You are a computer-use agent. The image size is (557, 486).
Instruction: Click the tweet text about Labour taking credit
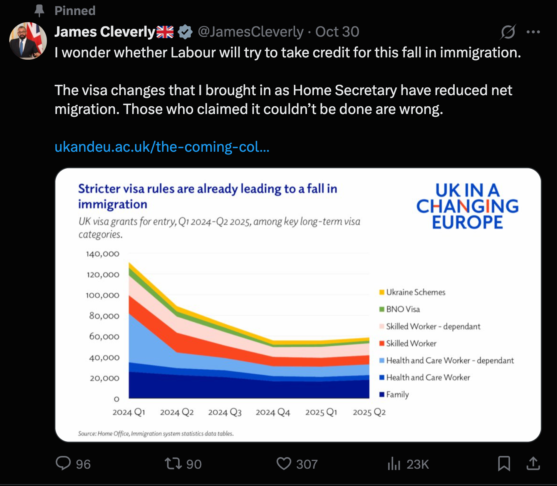click(x=288, y=52)
